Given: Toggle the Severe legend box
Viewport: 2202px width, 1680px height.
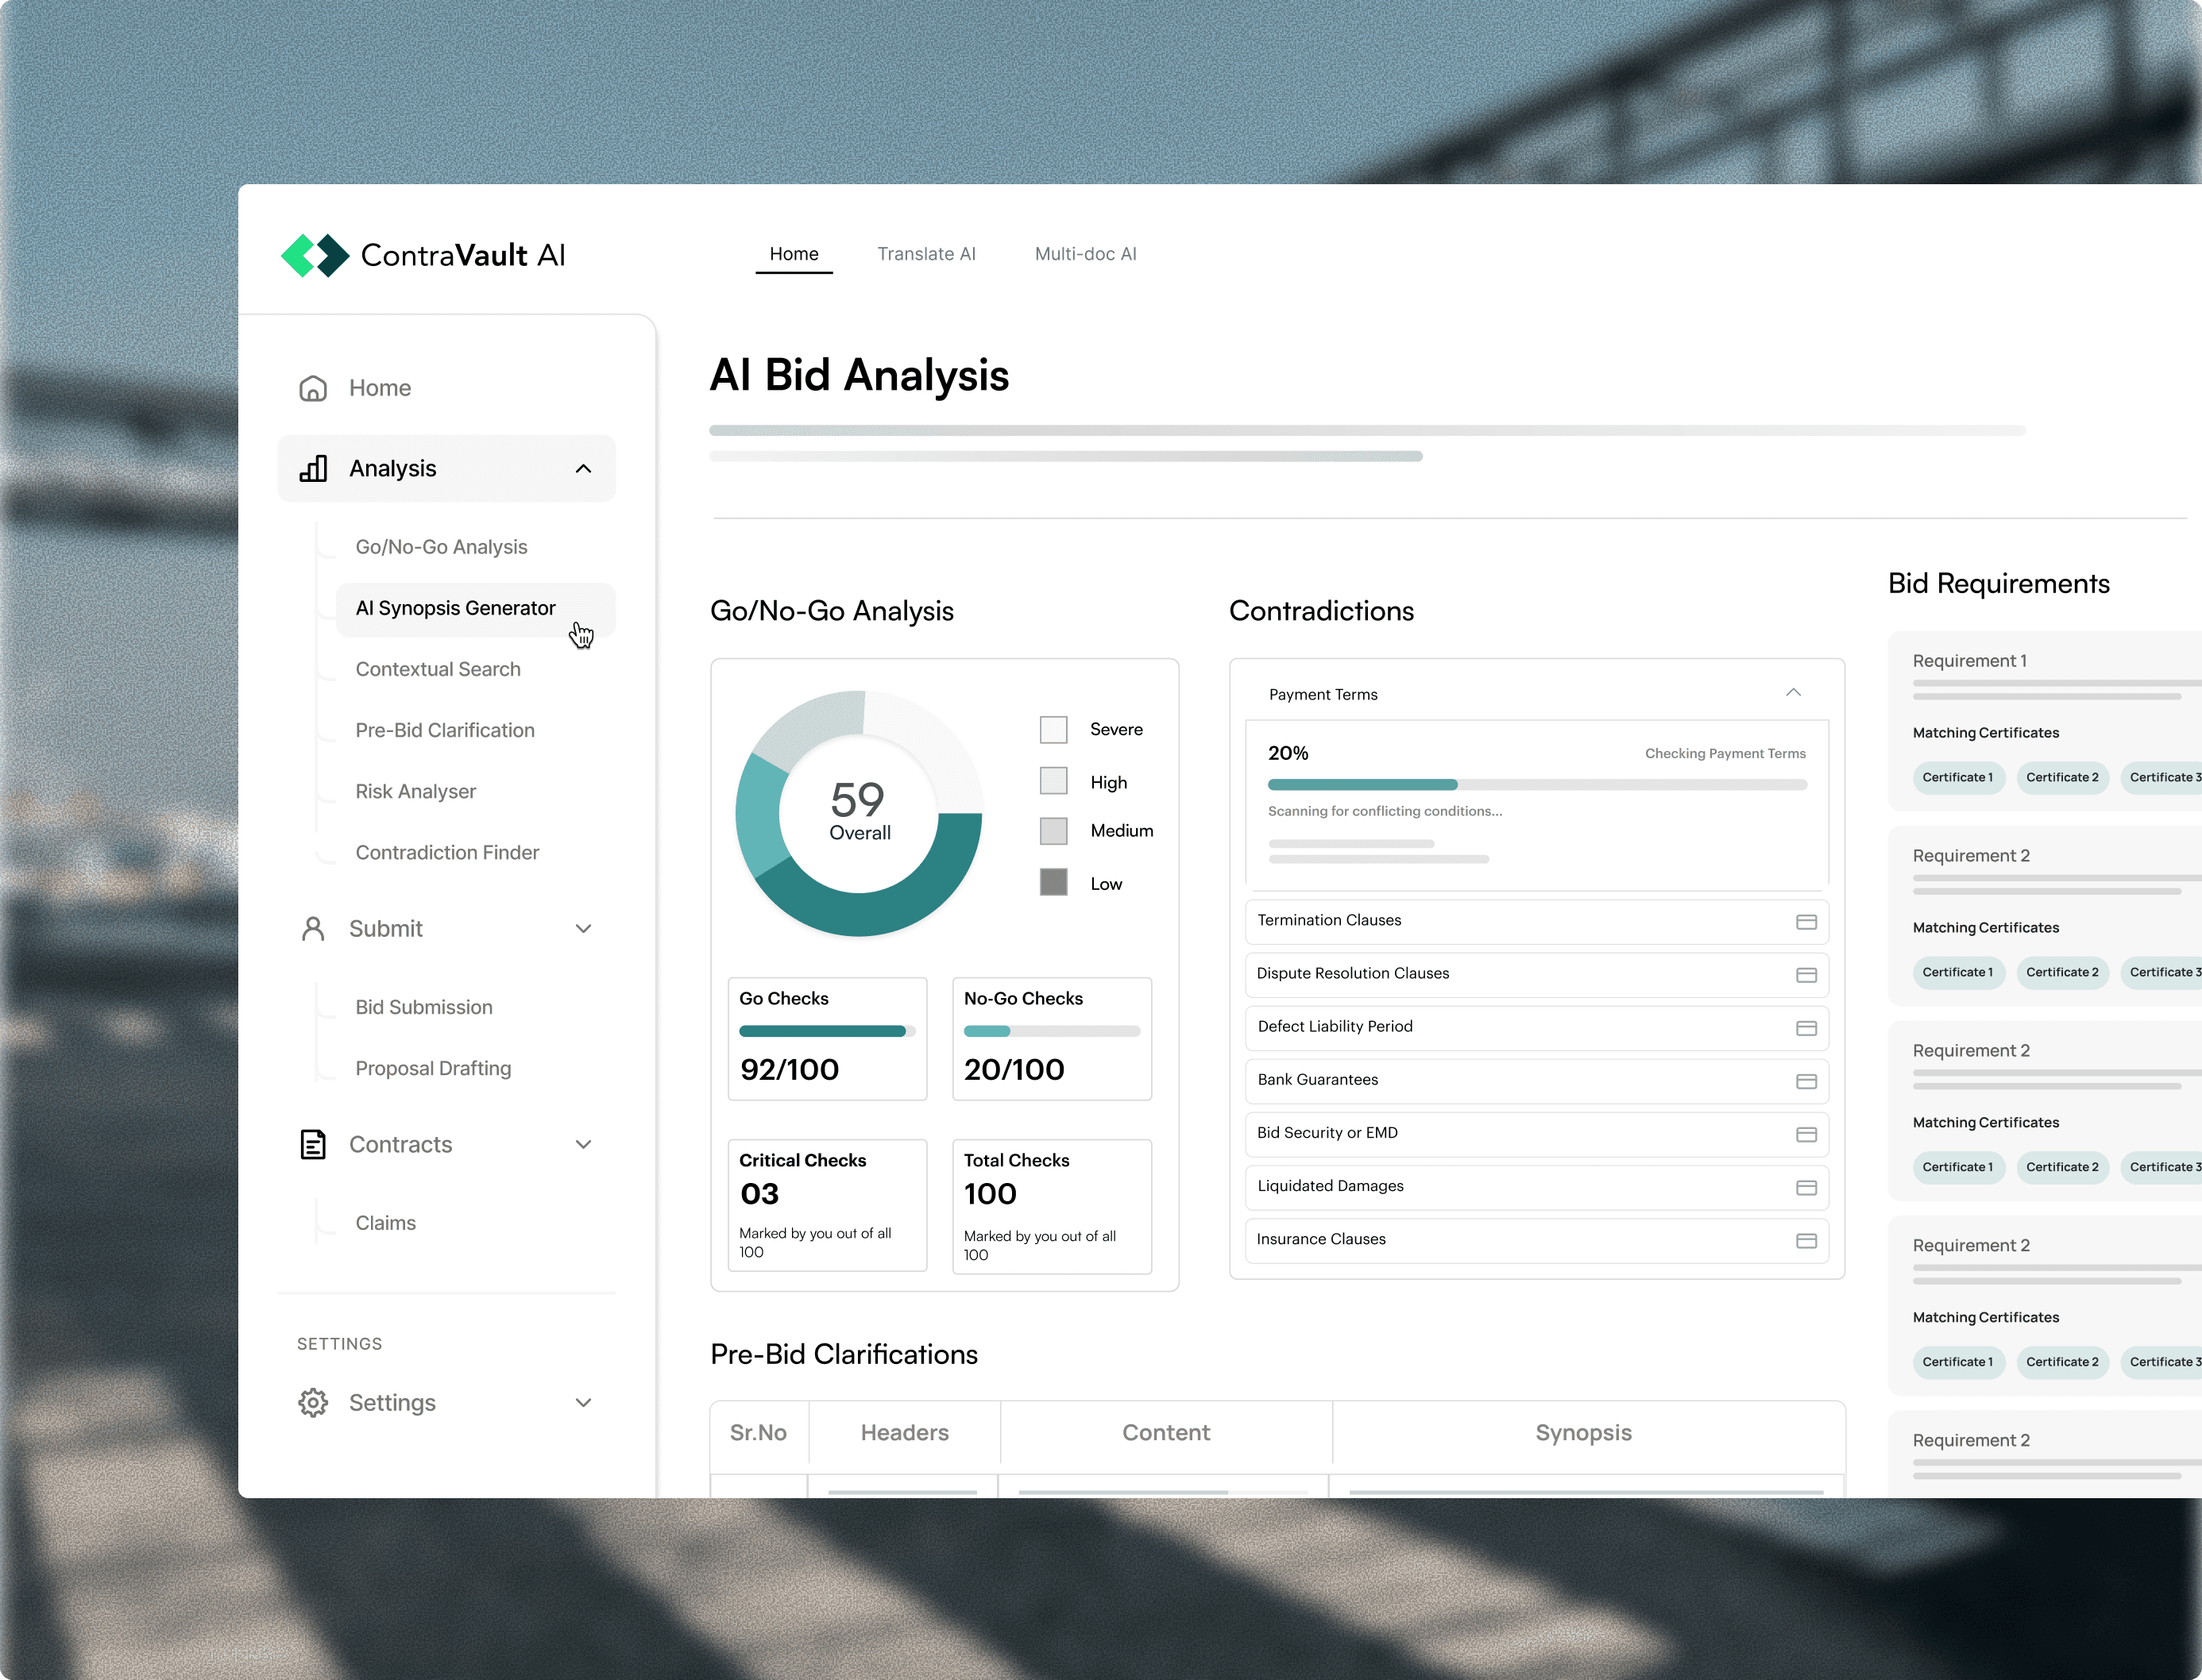Looking at the screenshot, I should coord(1053,729).
